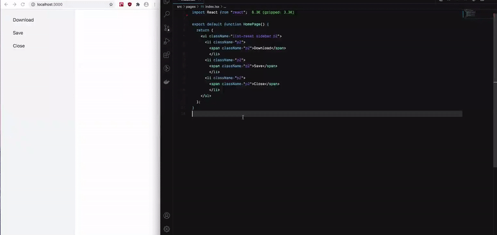This screenshot has width=497, height=235.
Task: Open the circular git icon view above Docker
Action: 166,68
